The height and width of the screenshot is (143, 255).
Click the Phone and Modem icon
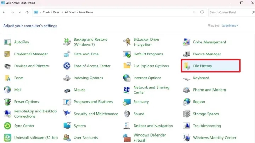click(186, 90)
